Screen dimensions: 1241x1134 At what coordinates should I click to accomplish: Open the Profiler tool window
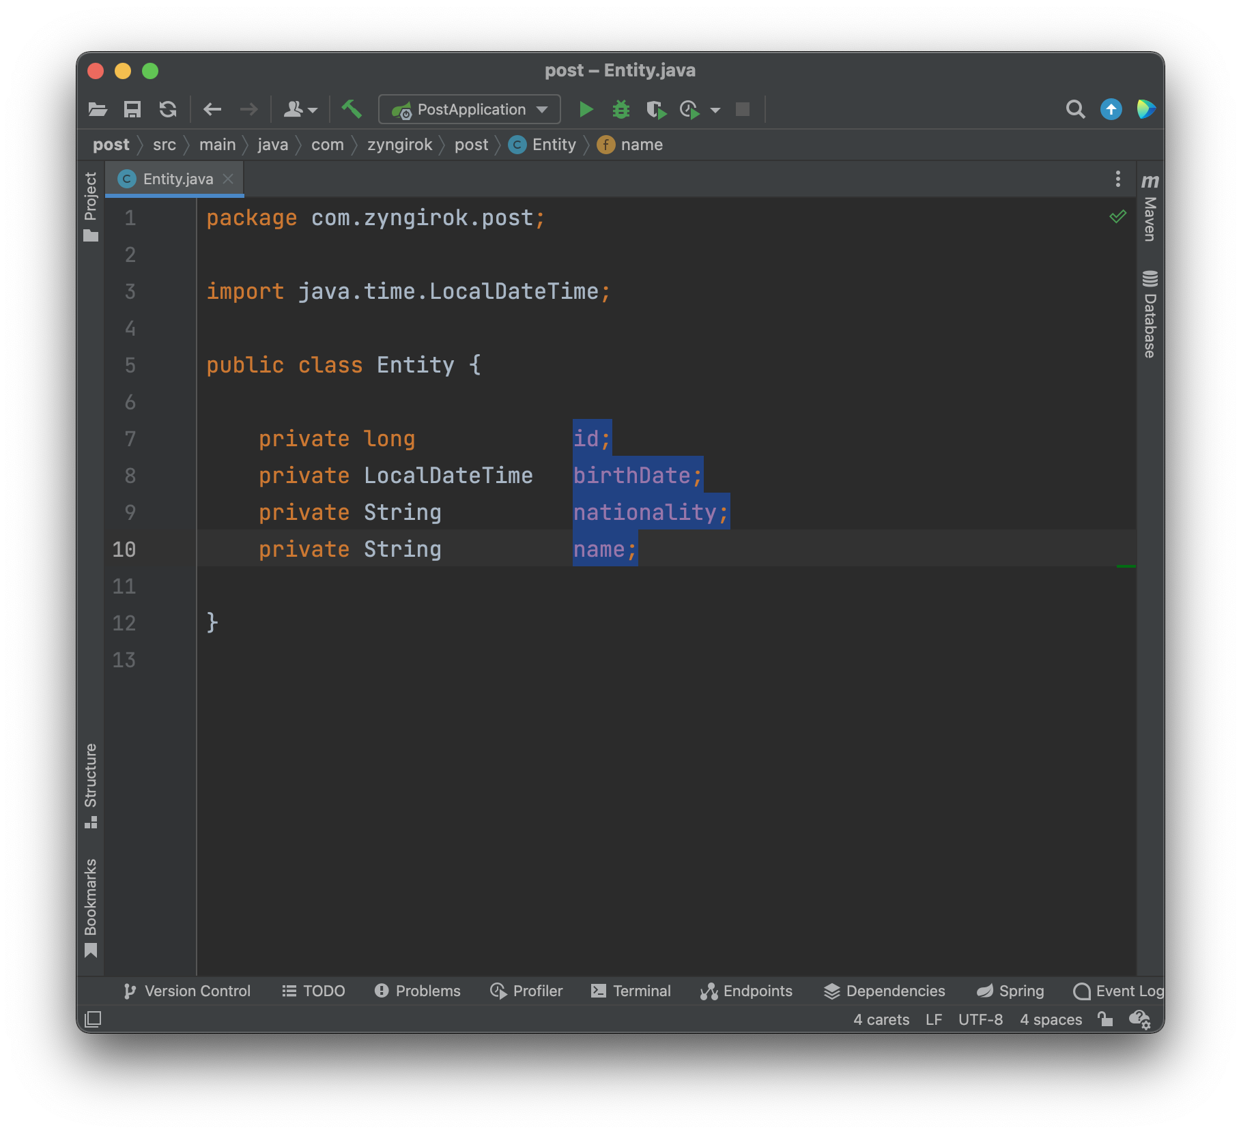(x=527, y=991)
